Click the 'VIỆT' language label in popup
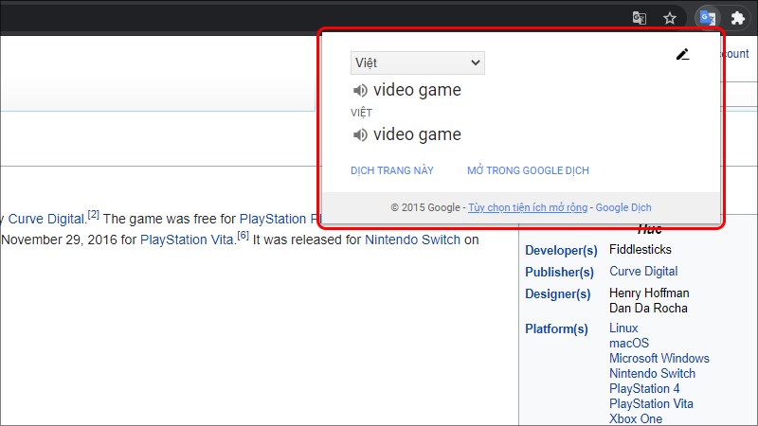The height and width of the screenshot is (426, 758). coord(361,113)
